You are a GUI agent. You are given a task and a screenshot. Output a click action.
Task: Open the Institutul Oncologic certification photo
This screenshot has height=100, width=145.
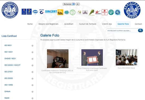tap(58, 58)
